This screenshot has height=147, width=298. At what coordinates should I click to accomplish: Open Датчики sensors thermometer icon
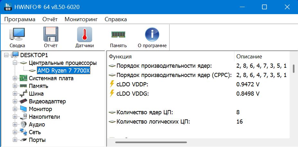84,34
